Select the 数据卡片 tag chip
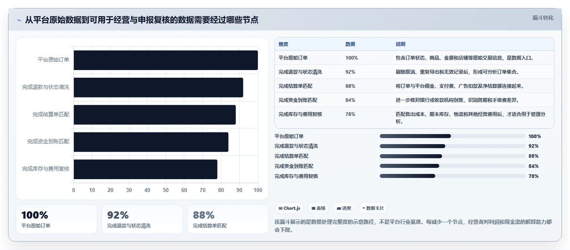 pos(373,208)
